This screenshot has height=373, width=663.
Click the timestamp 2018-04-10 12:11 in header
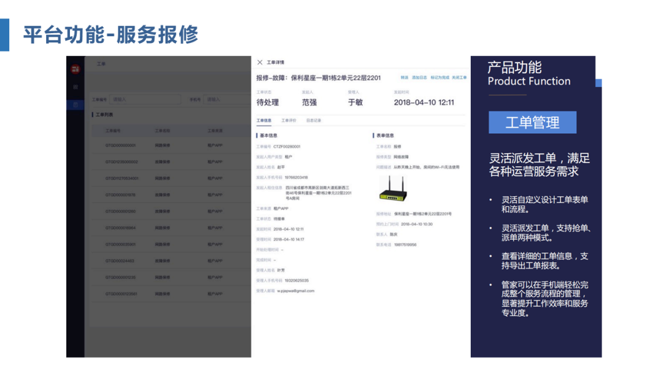coord(424,102)
